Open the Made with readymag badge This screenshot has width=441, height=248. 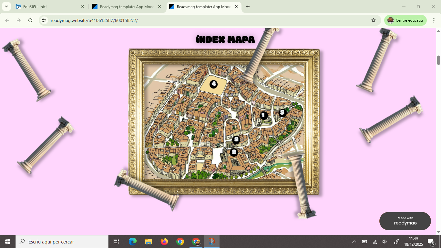(x=405, y=221)
